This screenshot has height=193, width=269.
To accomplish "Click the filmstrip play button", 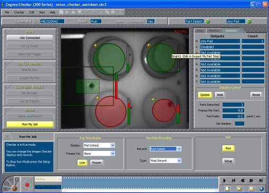I will click(225, 180).
